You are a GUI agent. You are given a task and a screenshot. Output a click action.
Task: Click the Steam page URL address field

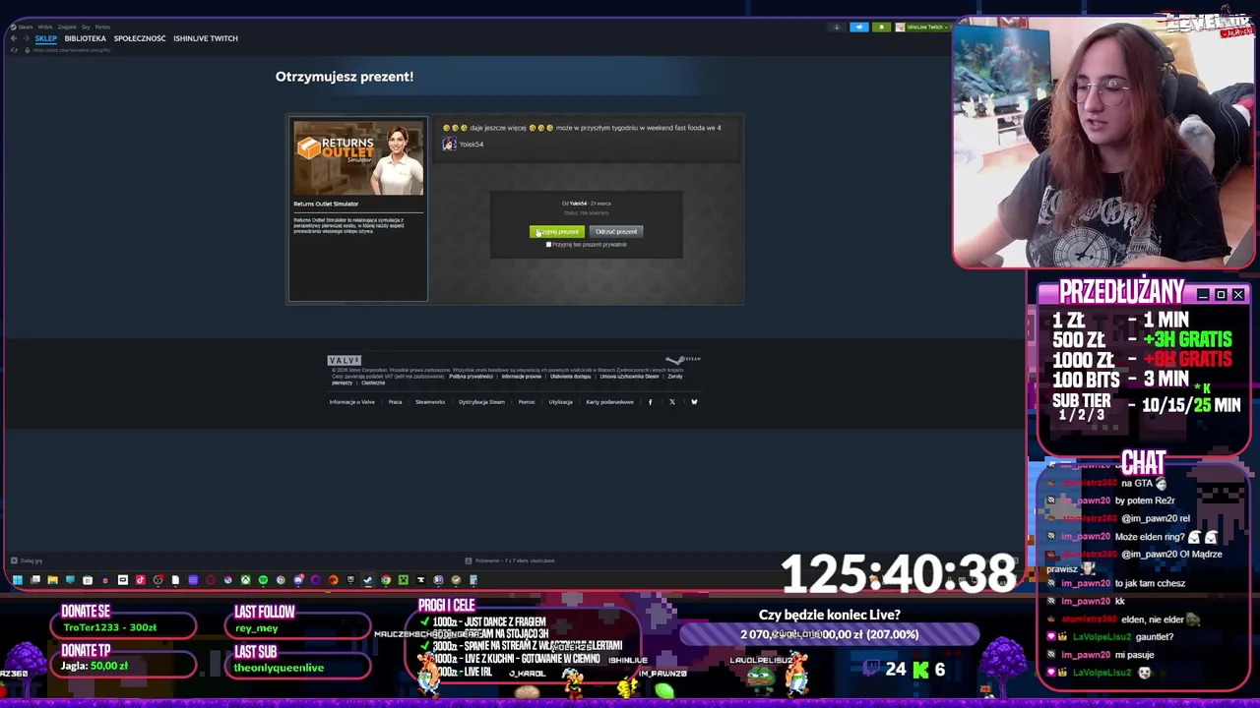[x=72, y=50]
